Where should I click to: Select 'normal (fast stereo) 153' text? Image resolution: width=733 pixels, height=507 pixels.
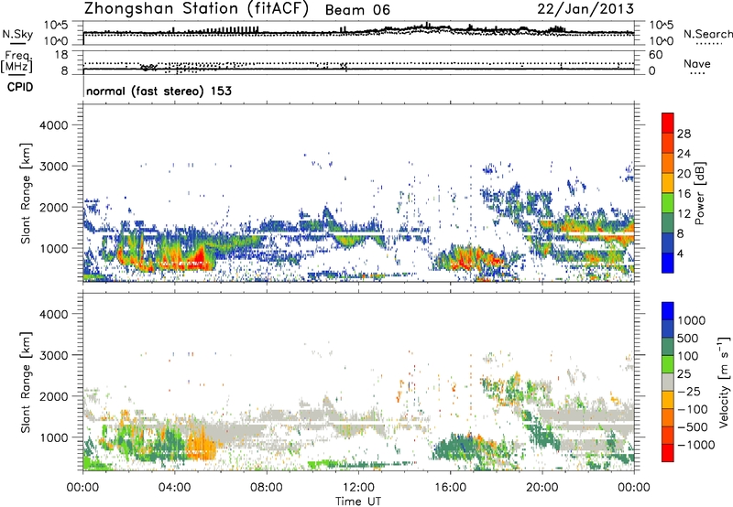tap(159, 91)
